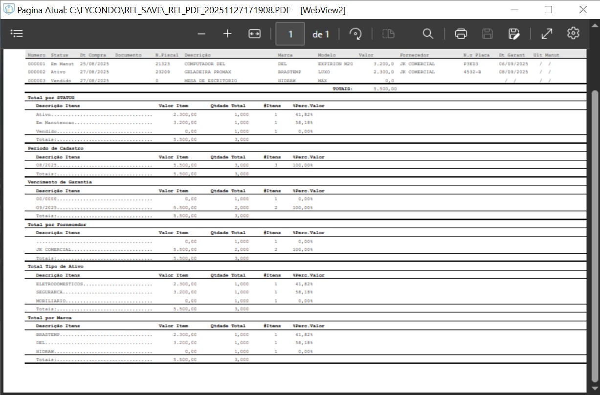Open the search magnifier in toolbar
The height and width of the screenshot is (395, 600).
(428, 34)
